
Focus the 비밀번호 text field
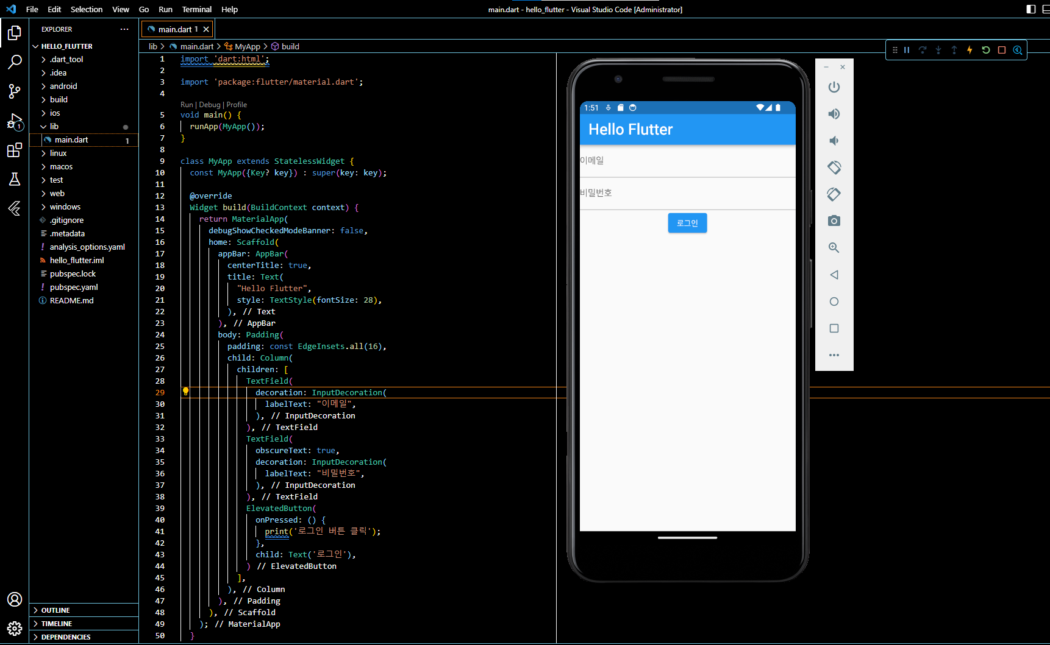(x=688, y=194)
